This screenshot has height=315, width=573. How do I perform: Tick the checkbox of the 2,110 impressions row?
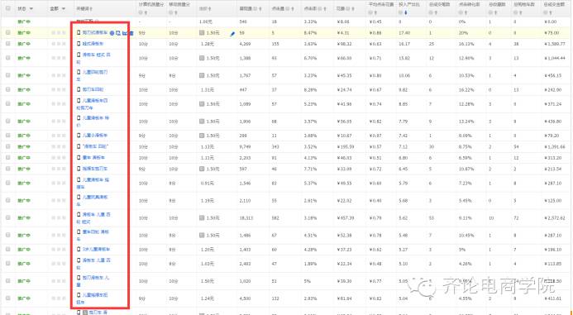pyautogui.click(x=8, y=200)
